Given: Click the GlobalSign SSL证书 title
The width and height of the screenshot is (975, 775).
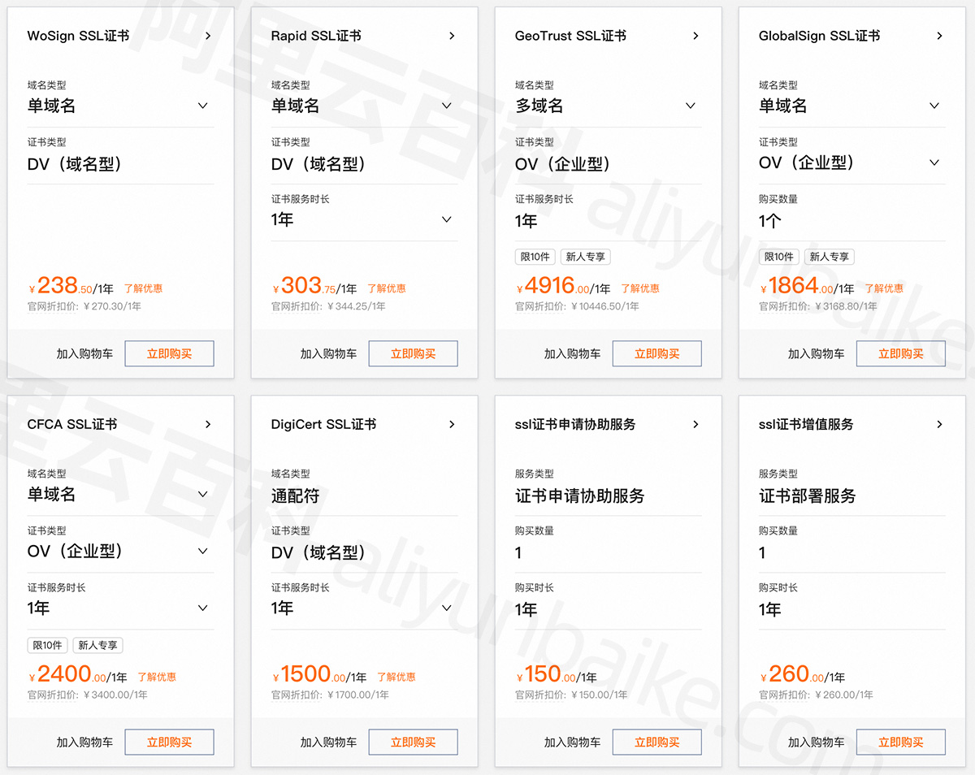Looking at the screenshot, I should point(819,36).
